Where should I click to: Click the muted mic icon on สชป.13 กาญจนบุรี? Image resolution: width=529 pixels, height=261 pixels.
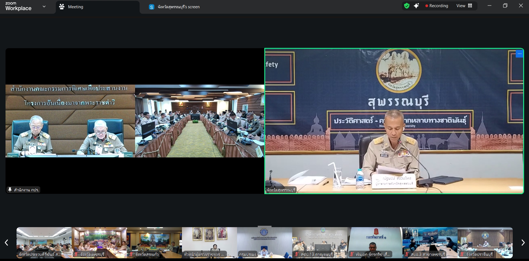[297, 254]
